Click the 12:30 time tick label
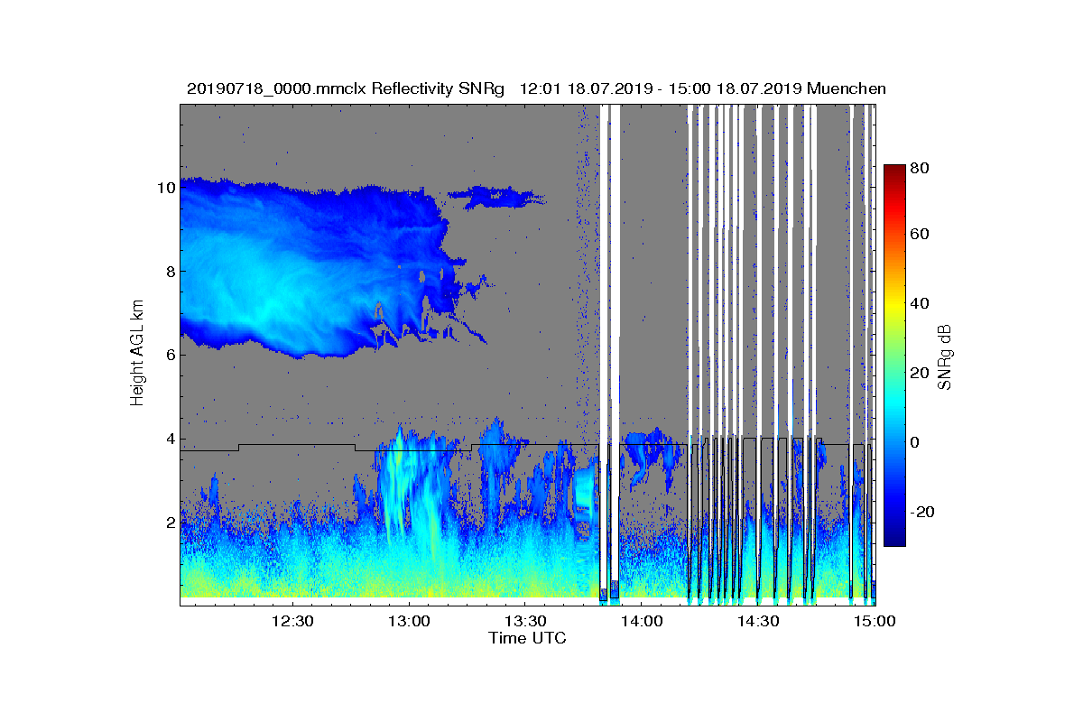Image resolution: width=1083 pixels, height=722 pixels. pos(292,621)
